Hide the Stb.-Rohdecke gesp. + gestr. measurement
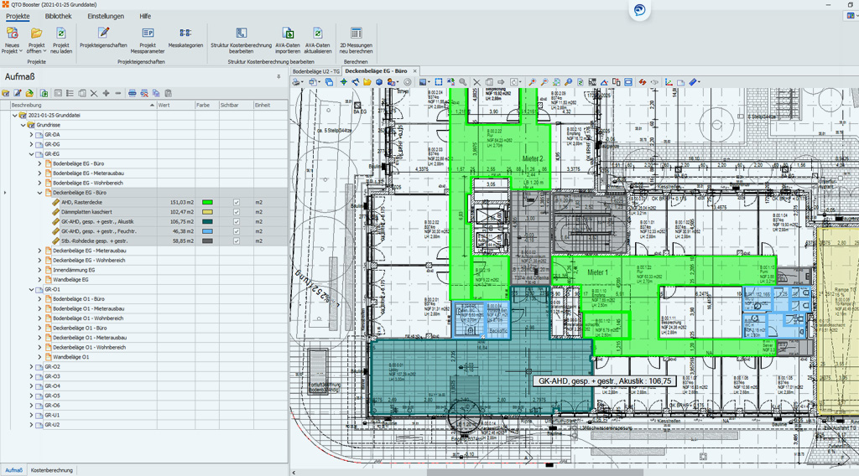 237,241
